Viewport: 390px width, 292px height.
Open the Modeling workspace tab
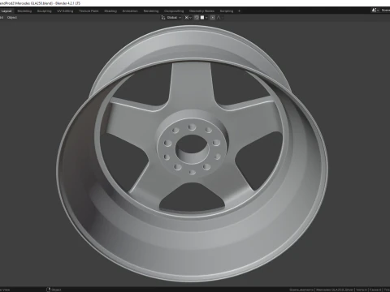[x=24, y=11]
